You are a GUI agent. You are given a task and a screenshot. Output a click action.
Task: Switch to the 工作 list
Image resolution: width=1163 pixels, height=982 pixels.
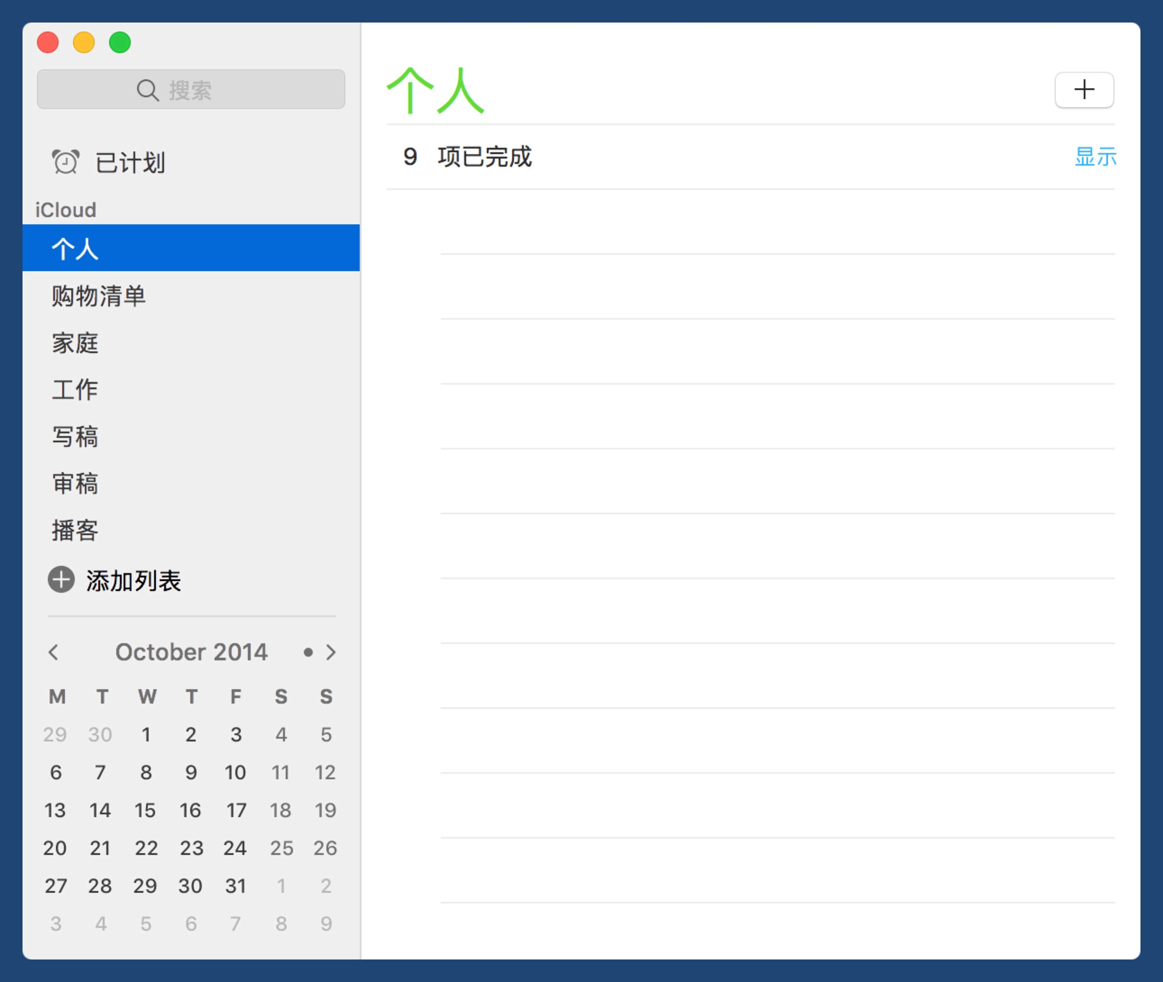[x=75, y=389]
